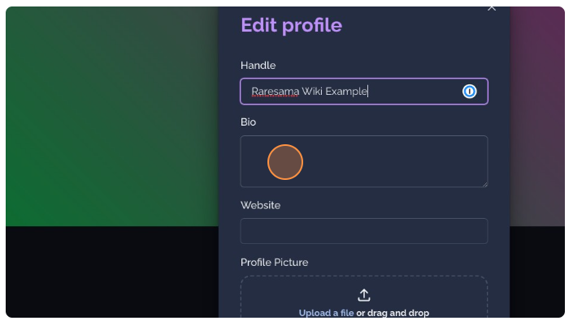Click the dashed Profile Picture drop zone
573x325 pixels.
pyautogui.click(x=363, y=297)
